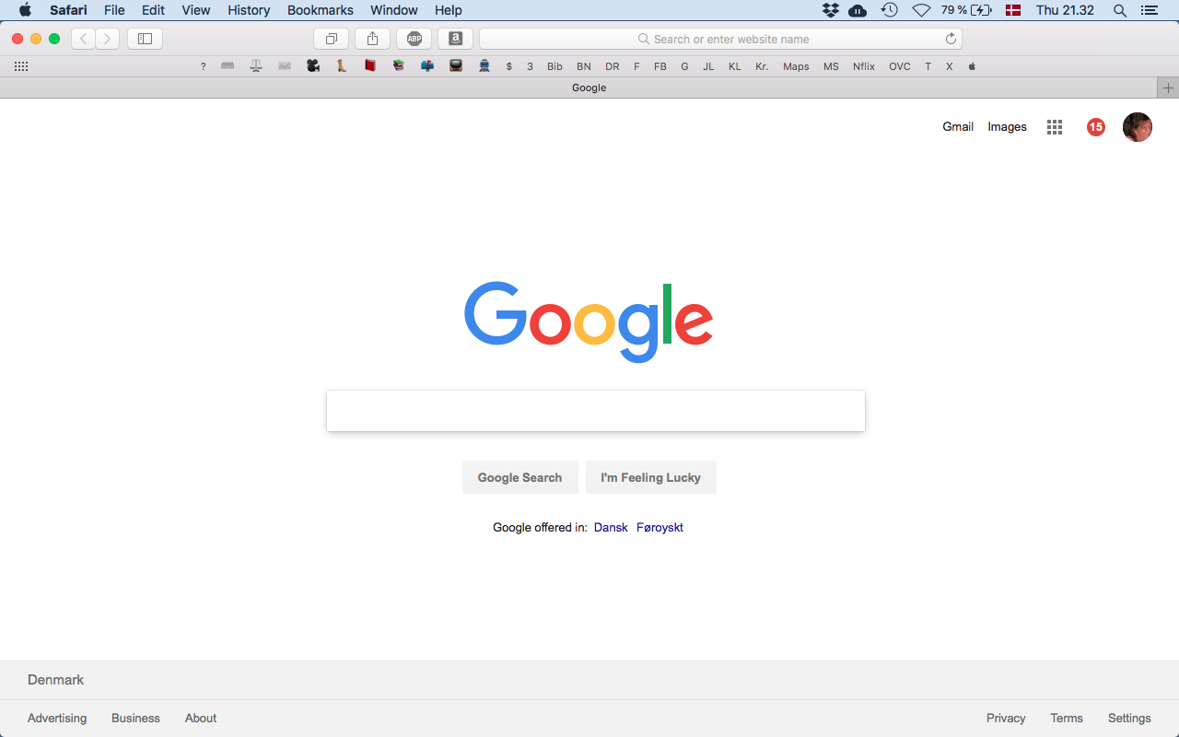
Task: Open the question mark bookmark
Action: click(203, 66)
